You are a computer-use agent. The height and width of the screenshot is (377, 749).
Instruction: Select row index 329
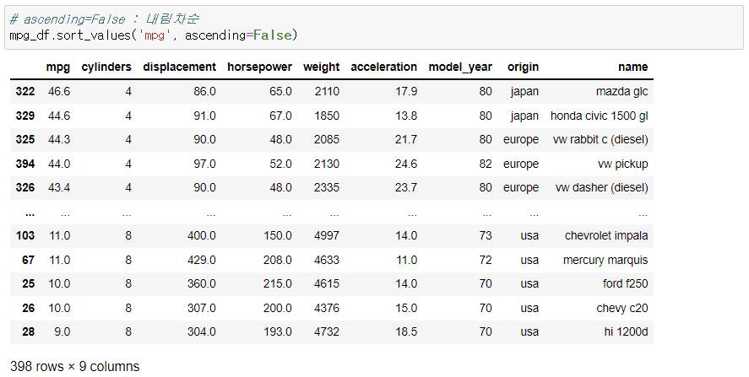tap(24, 116)
